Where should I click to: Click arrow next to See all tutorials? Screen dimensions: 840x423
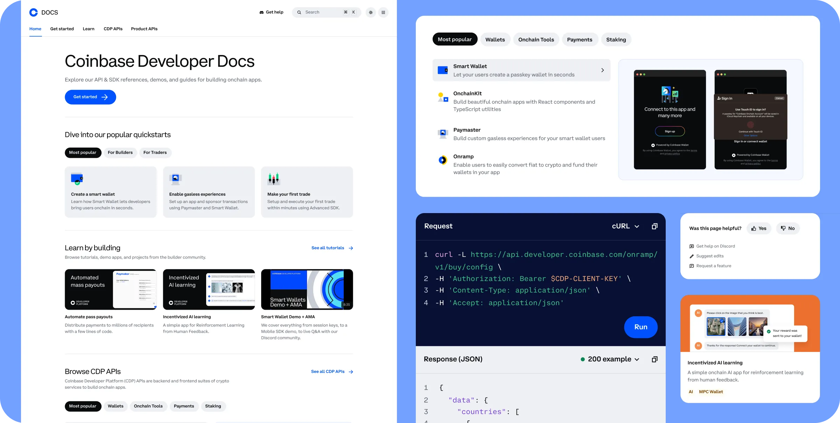351,248
